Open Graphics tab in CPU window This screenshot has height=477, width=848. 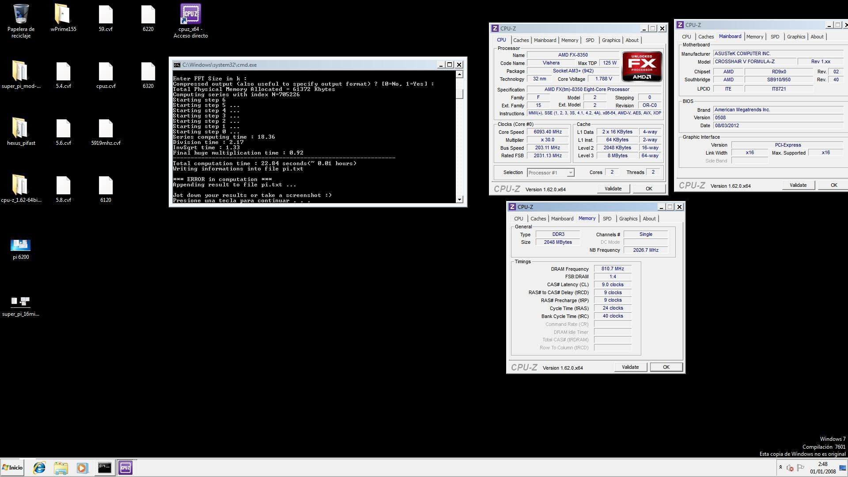click(x=611, y=40)
